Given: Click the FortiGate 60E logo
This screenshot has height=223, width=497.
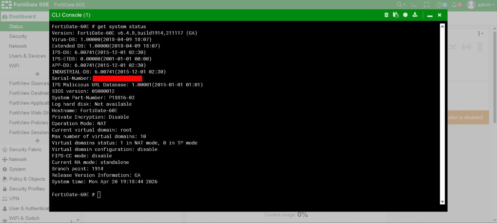Looking at the screenshot, I should [x=25, y=5].
